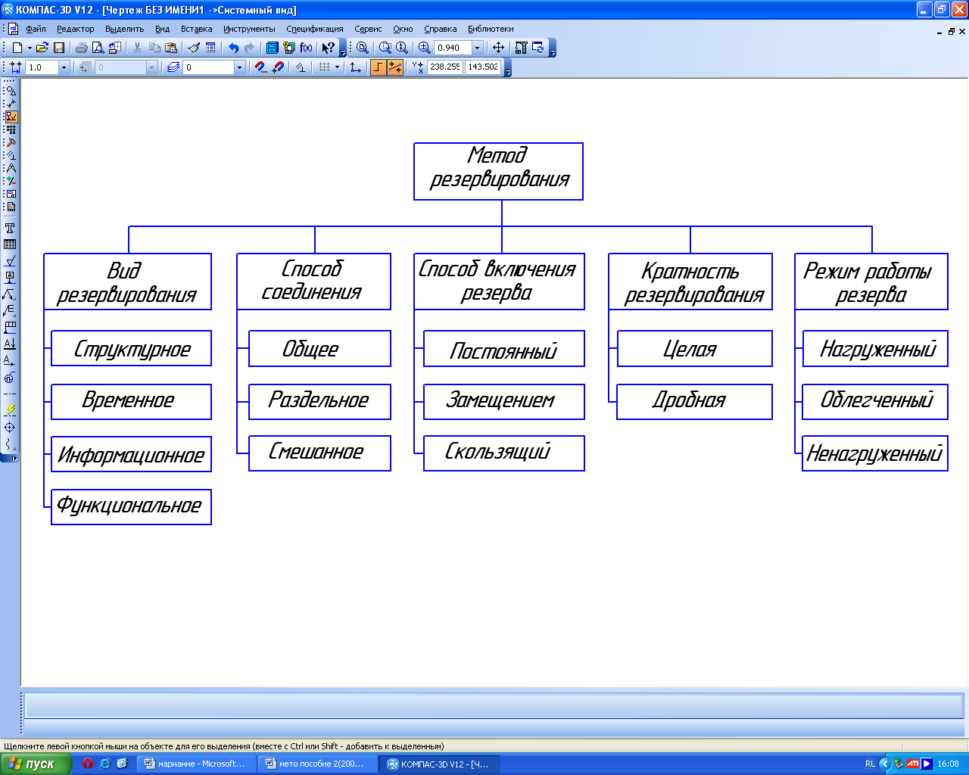Open the Файл menu

36,29
